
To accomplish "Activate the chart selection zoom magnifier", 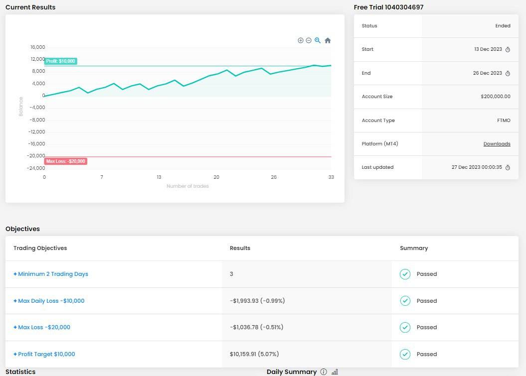I will [318, 40].
